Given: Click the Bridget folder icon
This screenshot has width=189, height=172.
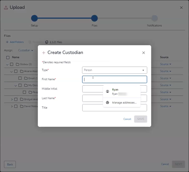Looking at the screenshot, I should point(21,99).
